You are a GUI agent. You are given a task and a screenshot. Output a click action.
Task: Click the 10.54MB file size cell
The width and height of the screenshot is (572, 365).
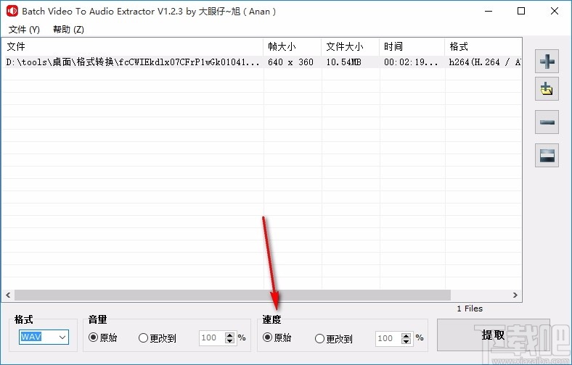[x=343, y=62]
